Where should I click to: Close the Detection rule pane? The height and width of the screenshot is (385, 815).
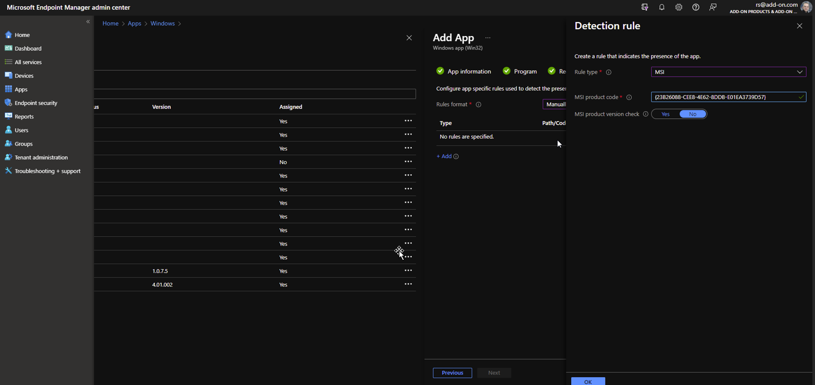[799, 26]
